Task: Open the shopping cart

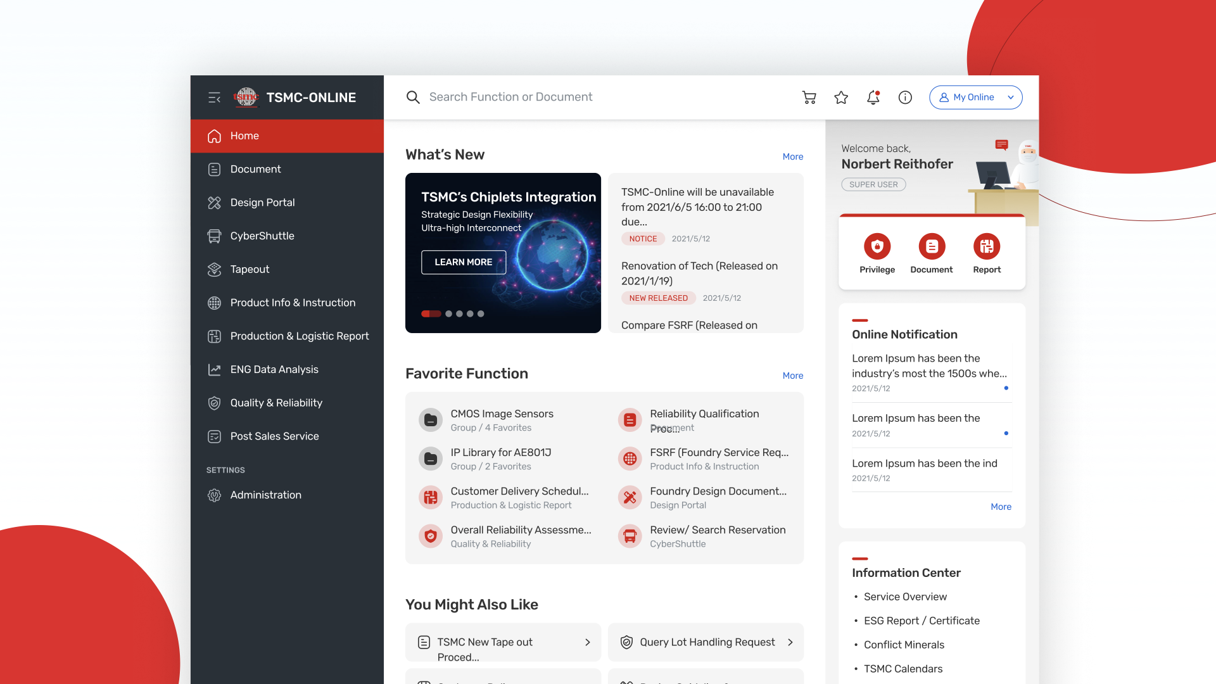Action: point(809,98)
